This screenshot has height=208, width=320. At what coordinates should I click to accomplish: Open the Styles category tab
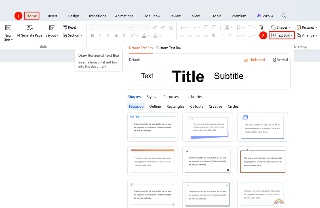tap(151, 97)
